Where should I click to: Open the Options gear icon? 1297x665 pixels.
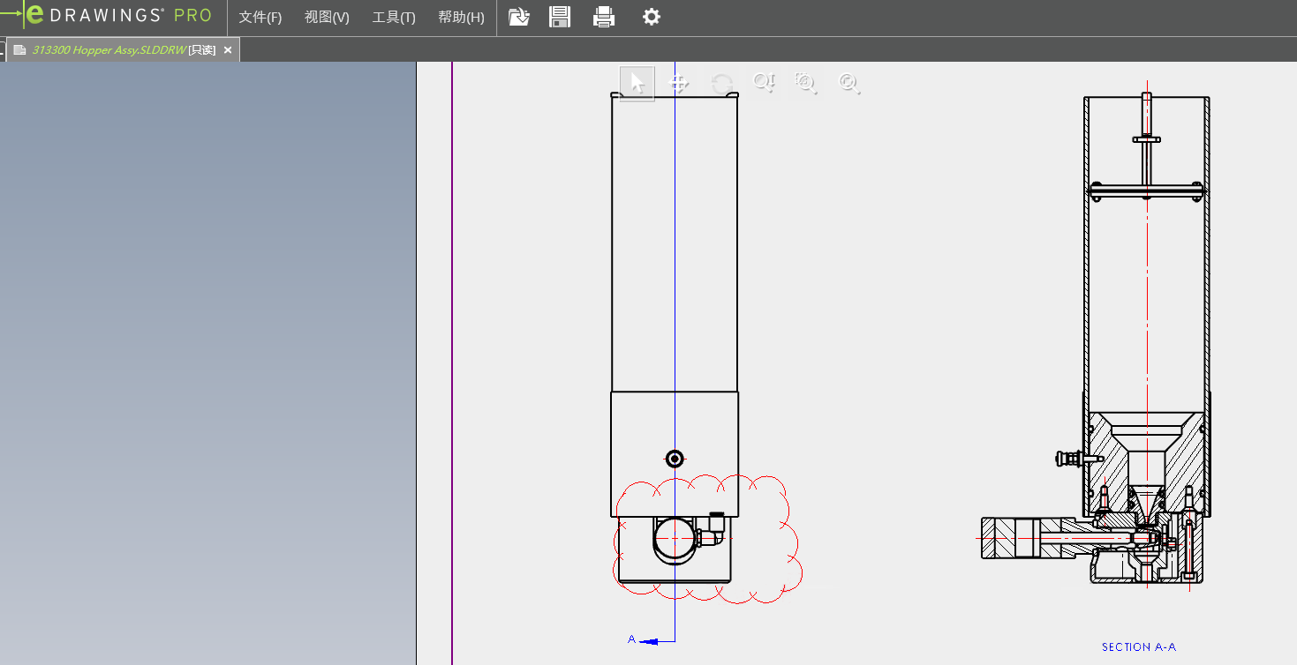click(652, 17)
